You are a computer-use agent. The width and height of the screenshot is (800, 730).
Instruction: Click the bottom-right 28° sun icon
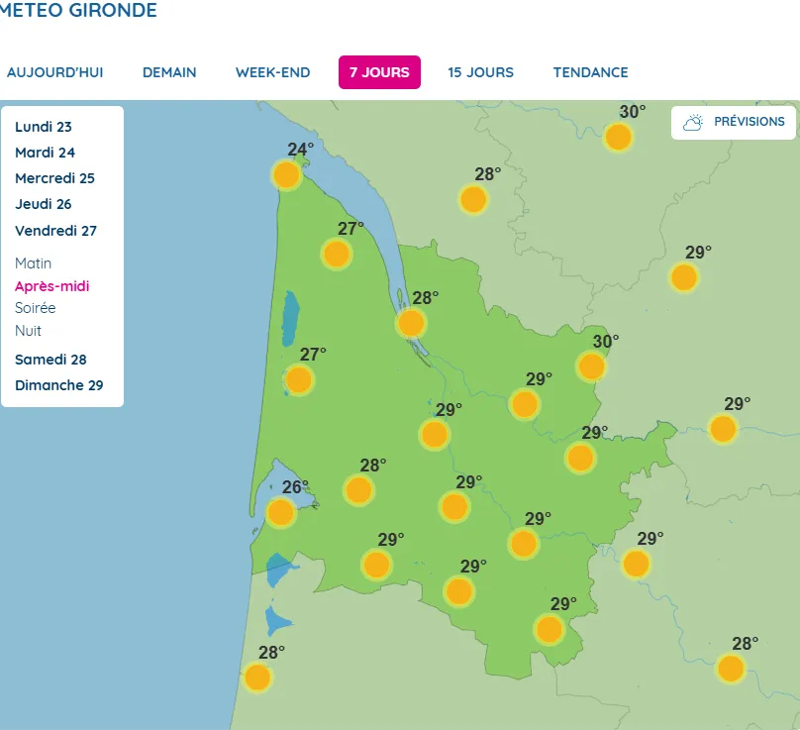pos(731,669)
